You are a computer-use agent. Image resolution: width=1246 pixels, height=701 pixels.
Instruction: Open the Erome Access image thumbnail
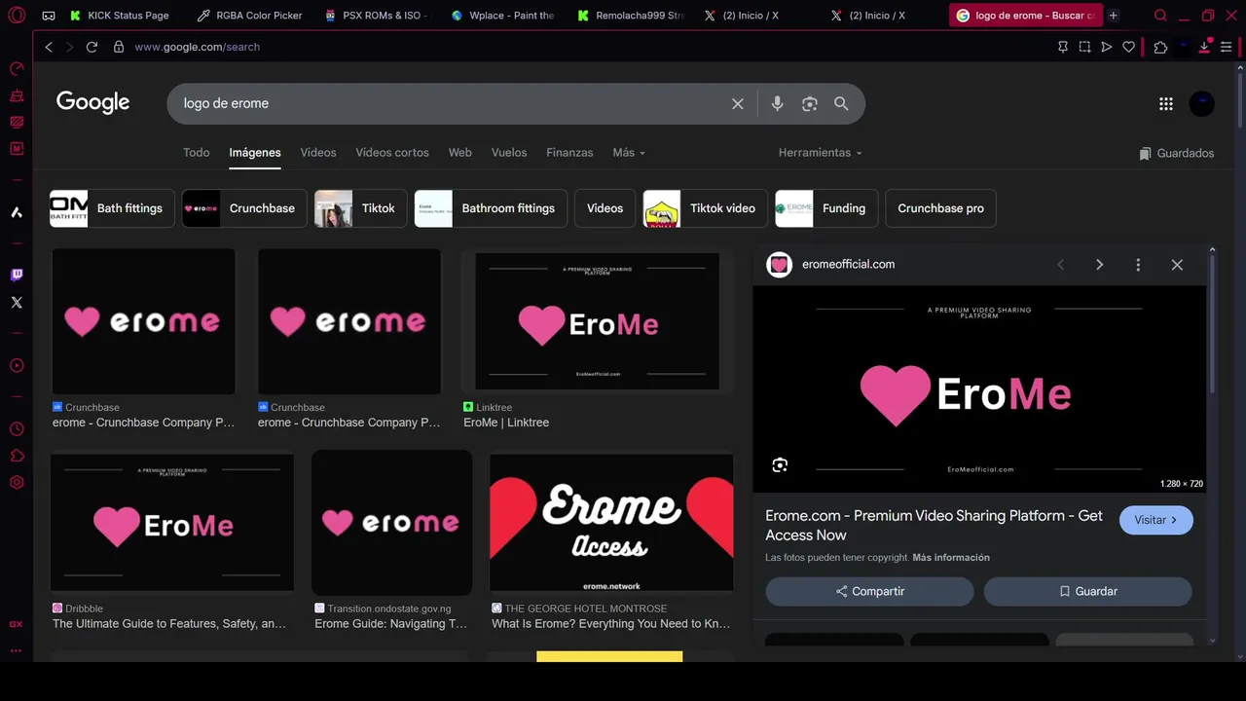coord(611,523)
